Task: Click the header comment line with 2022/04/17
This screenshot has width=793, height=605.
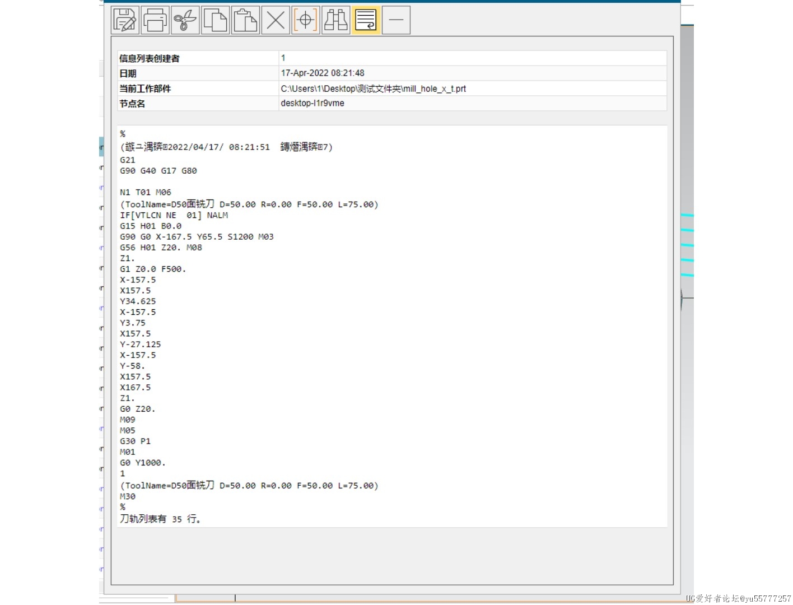Action: click(226, 147)
